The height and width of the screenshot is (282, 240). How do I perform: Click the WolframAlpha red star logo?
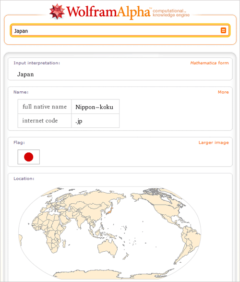(x=57, y=12)
